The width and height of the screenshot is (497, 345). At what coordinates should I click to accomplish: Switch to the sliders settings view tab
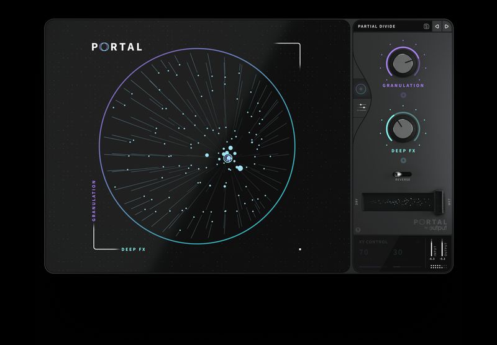click(362, 107)
